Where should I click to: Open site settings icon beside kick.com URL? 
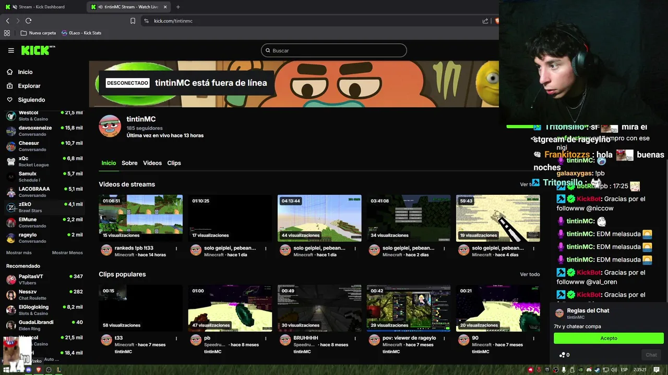point(146,21)
